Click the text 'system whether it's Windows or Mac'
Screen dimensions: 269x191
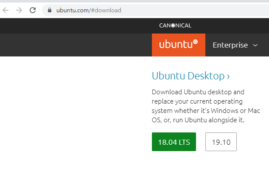click(206, 111)
